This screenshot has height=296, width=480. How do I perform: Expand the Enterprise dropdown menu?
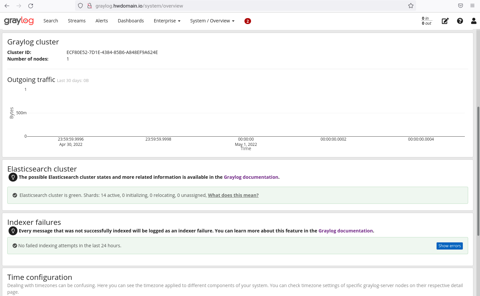[167, 21]
